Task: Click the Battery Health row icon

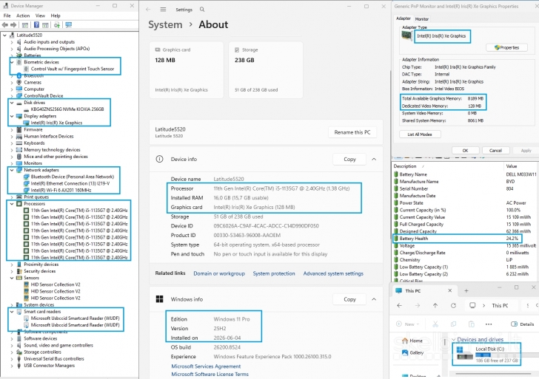Action: pos(396,239)
